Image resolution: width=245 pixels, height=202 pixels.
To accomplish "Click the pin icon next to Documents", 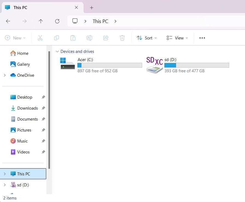I will click(43, 119).
